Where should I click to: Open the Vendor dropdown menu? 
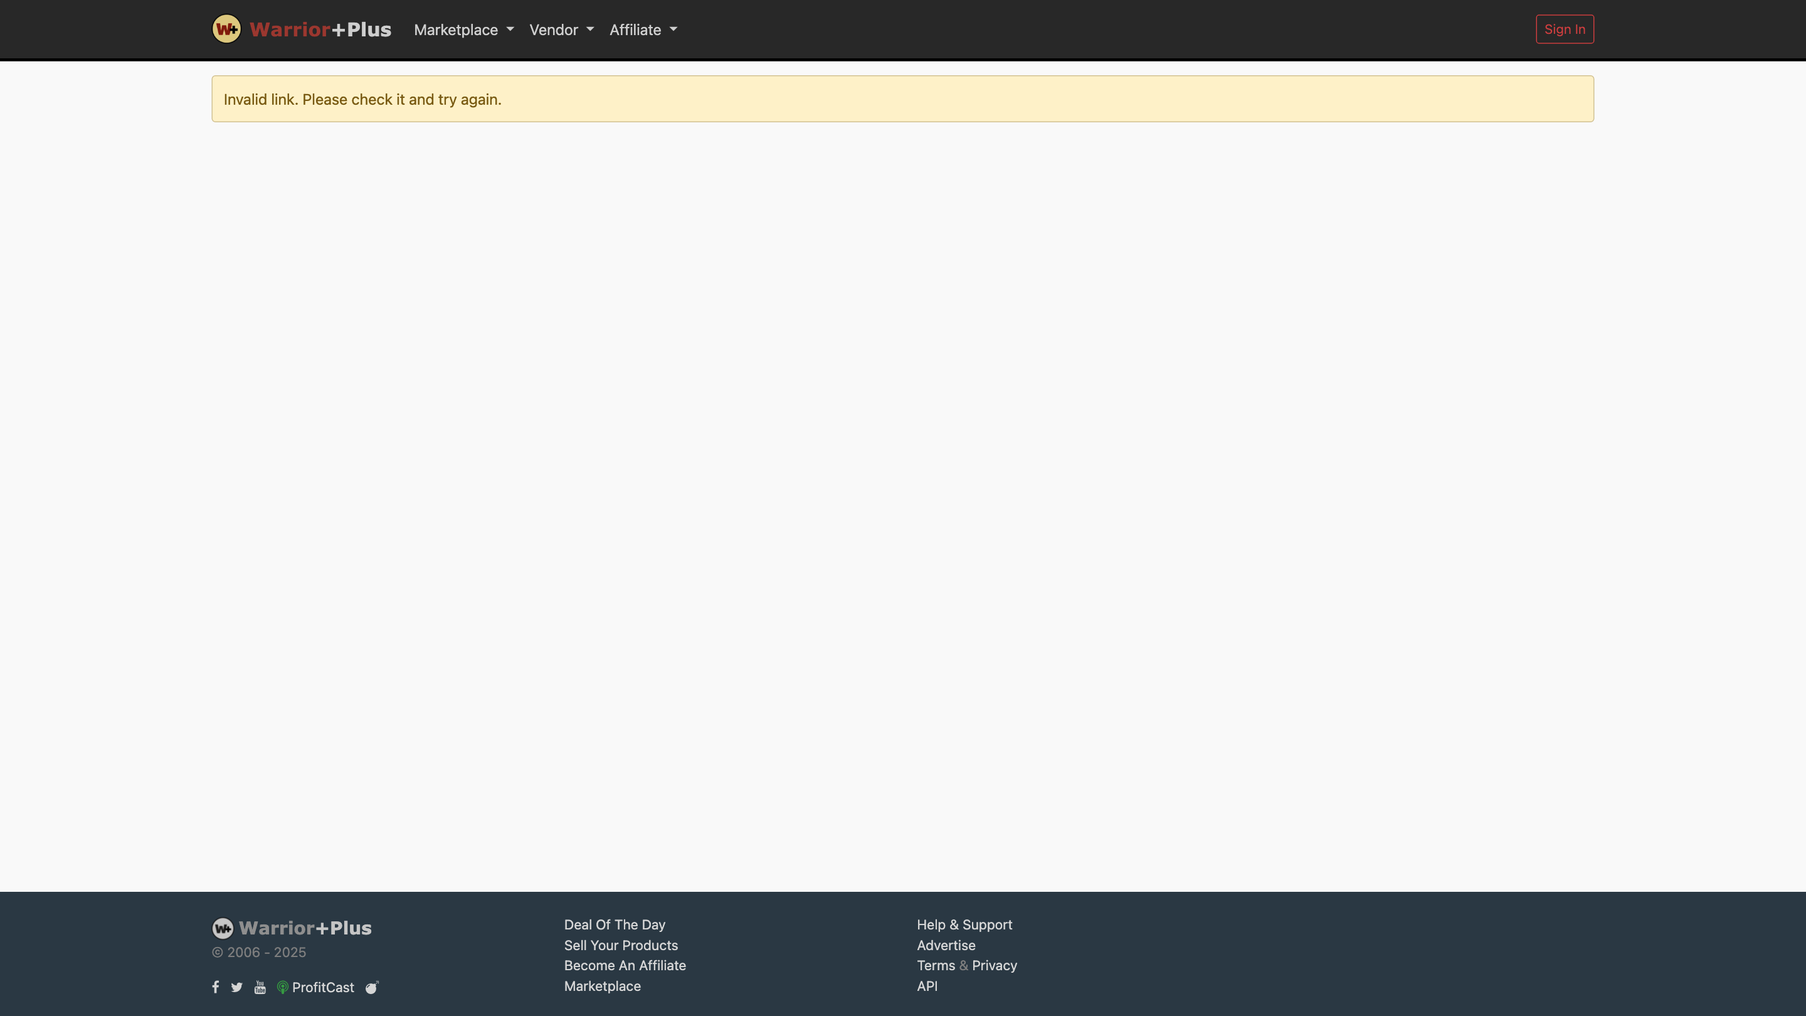pyautogui.click(x=561, y=29)
